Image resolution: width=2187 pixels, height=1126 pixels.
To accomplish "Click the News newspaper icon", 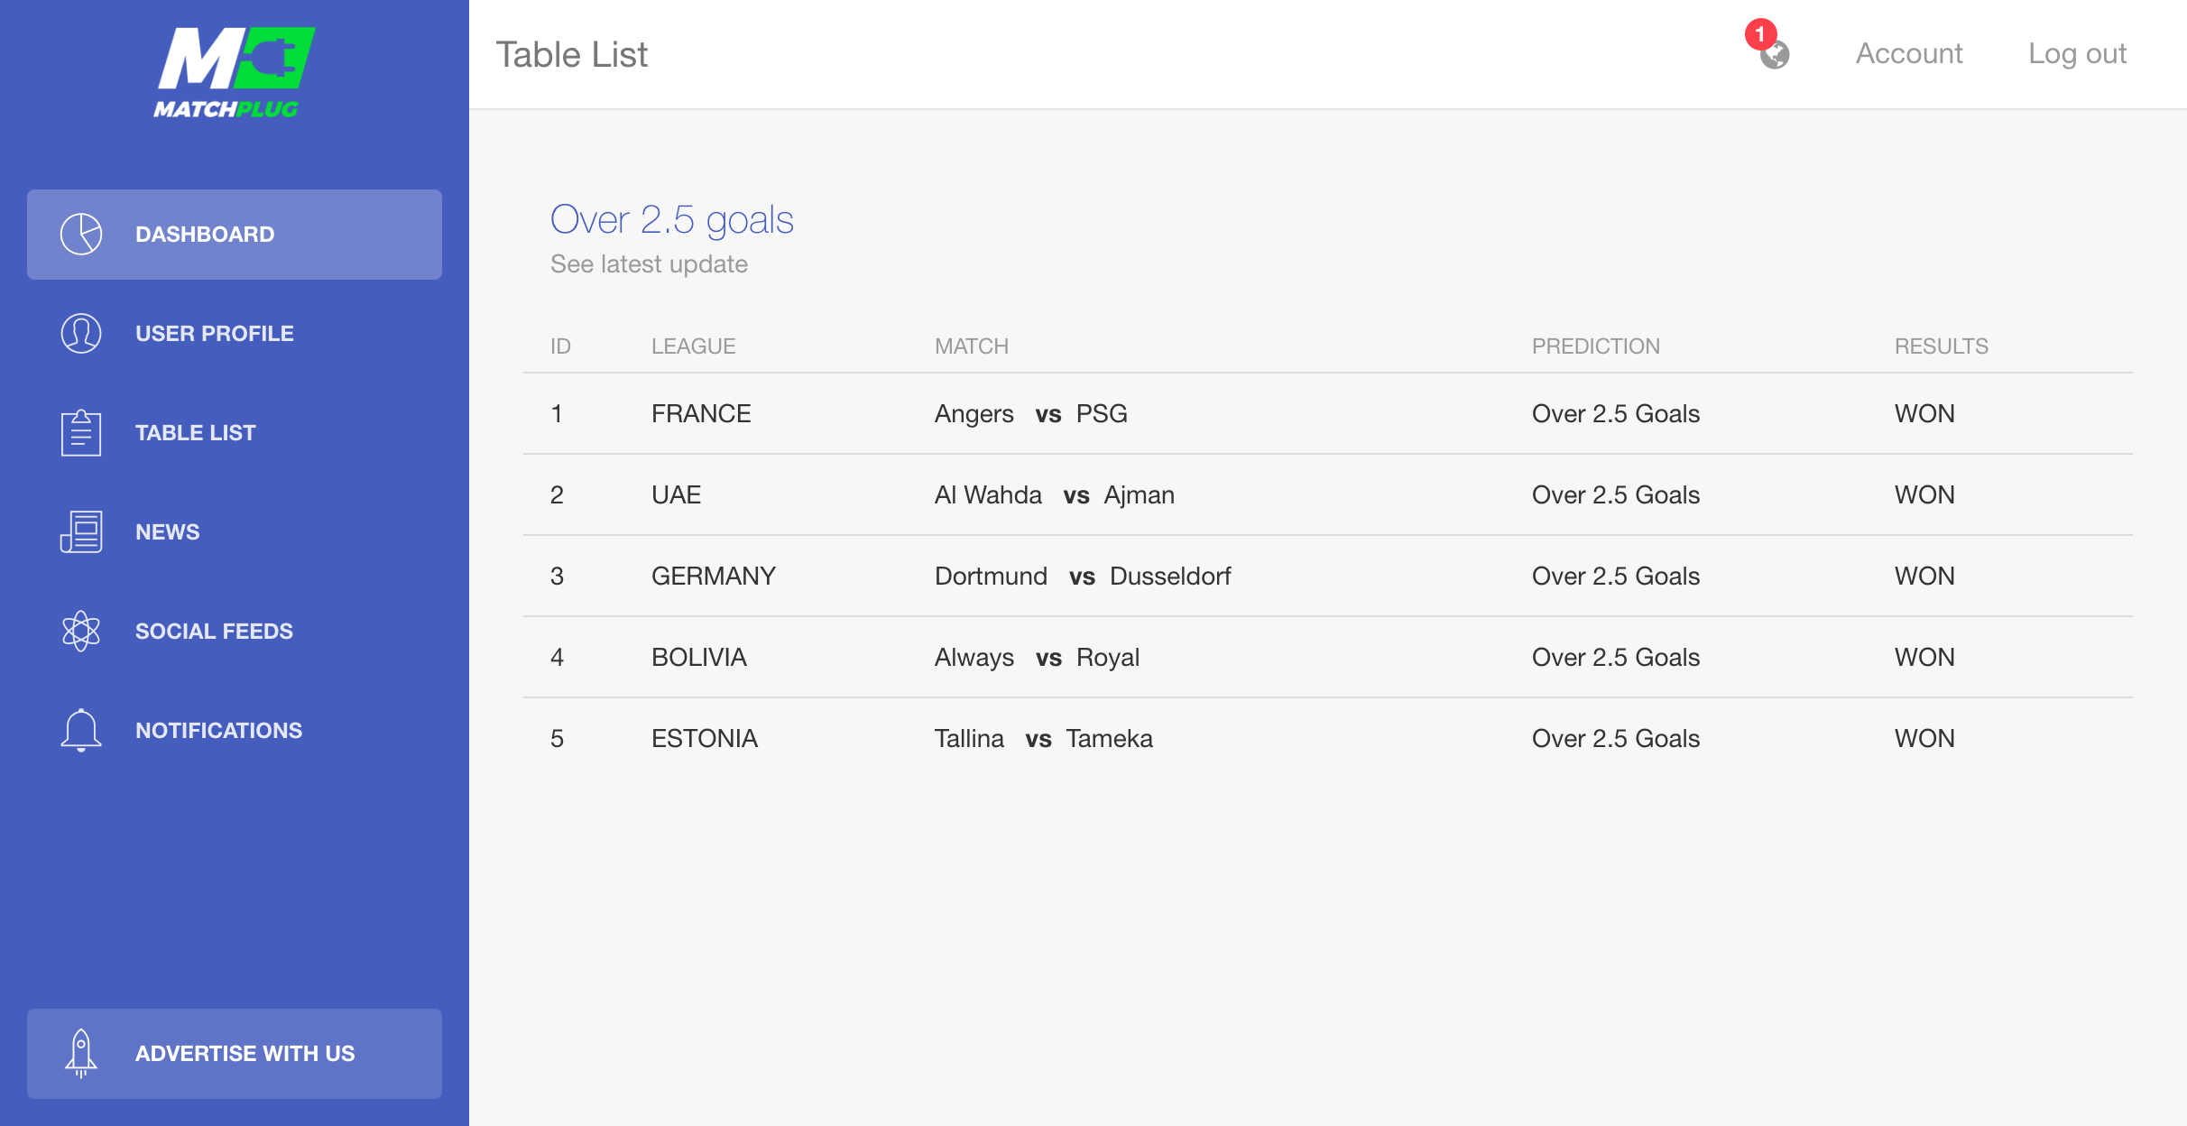I will (81, 532).
